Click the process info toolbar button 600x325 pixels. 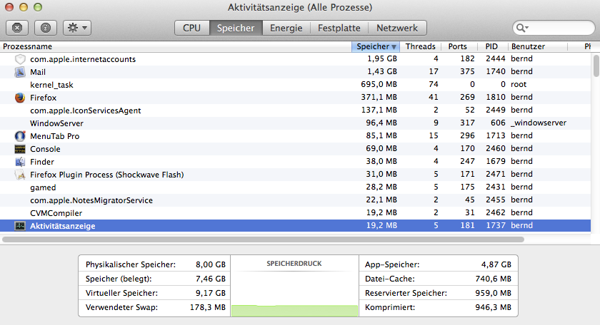pyautogui.click(x=46, y=28)
